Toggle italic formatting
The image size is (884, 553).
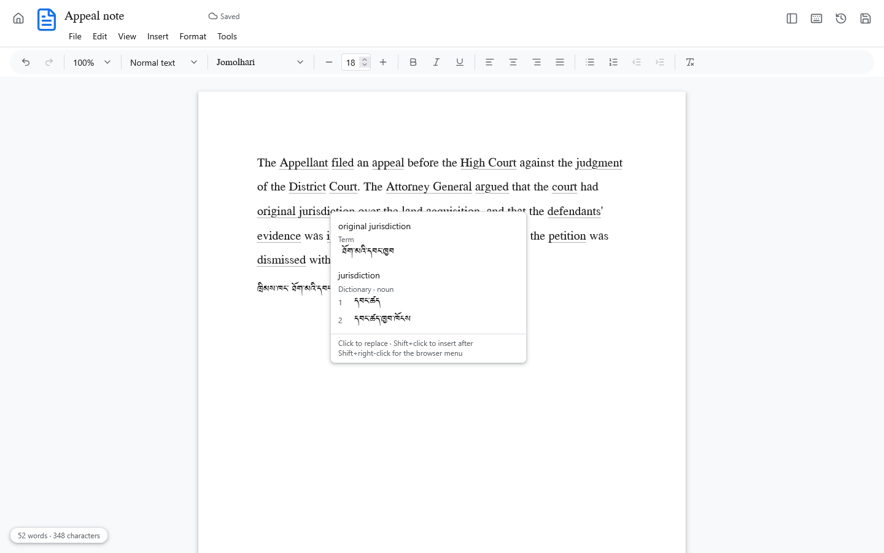tap(436, 62)
